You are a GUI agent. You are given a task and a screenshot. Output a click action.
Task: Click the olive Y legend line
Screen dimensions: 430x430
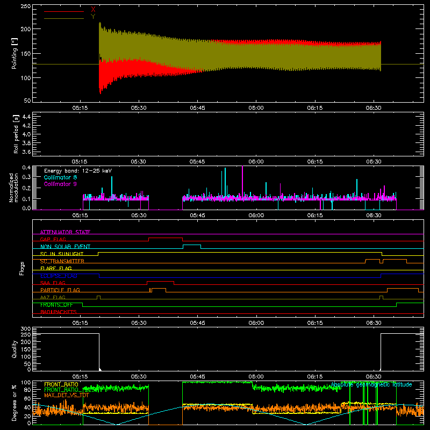pos(64,19)
